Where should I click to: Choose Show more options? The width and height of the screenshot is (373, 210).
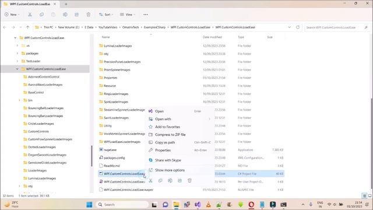180,170
